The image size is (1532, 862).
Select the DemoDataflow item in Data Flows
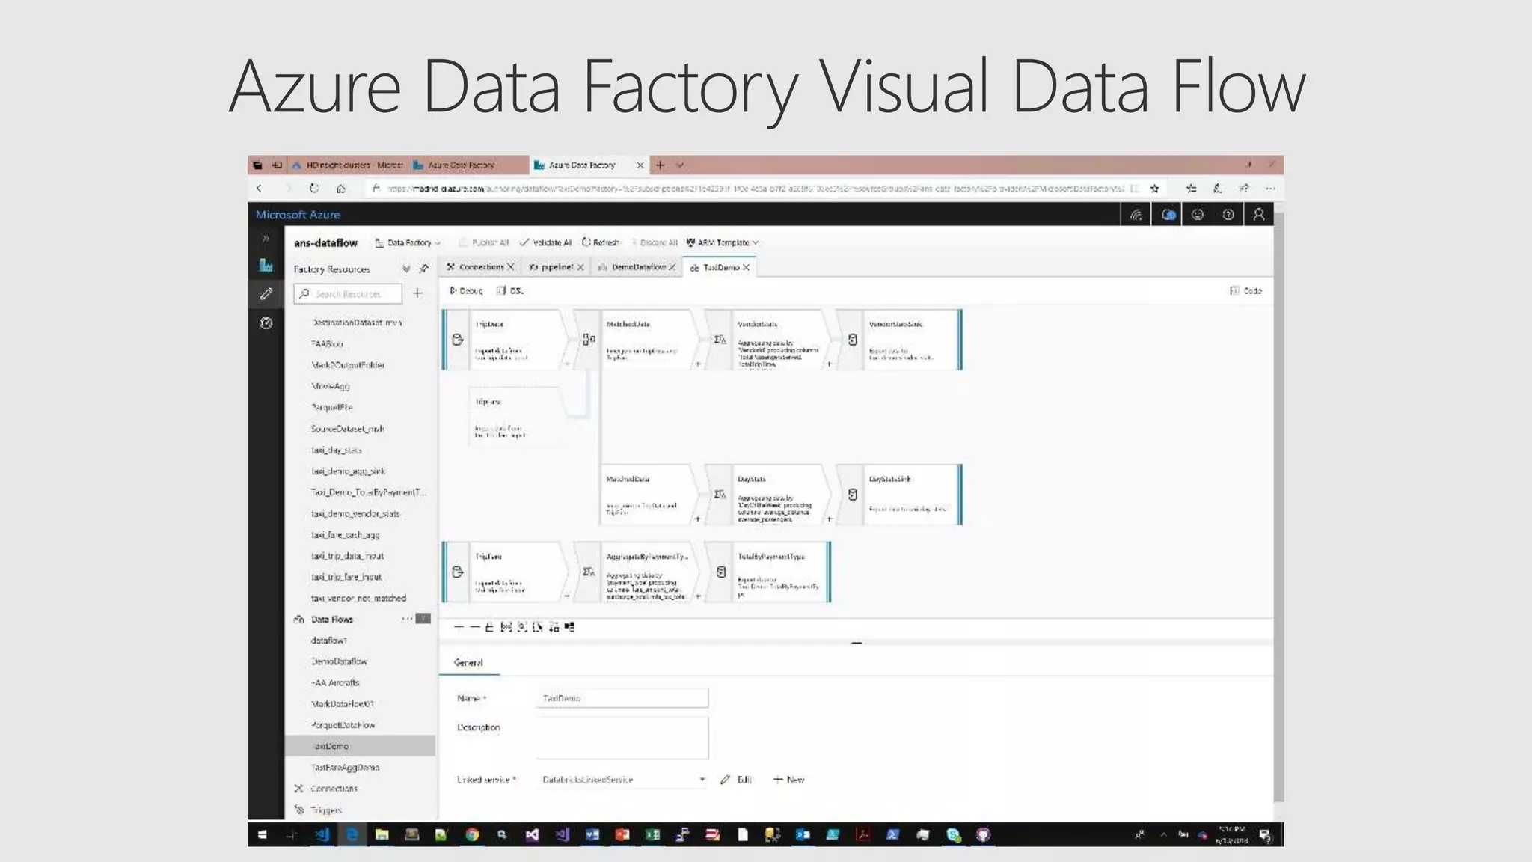pos(339,661)
